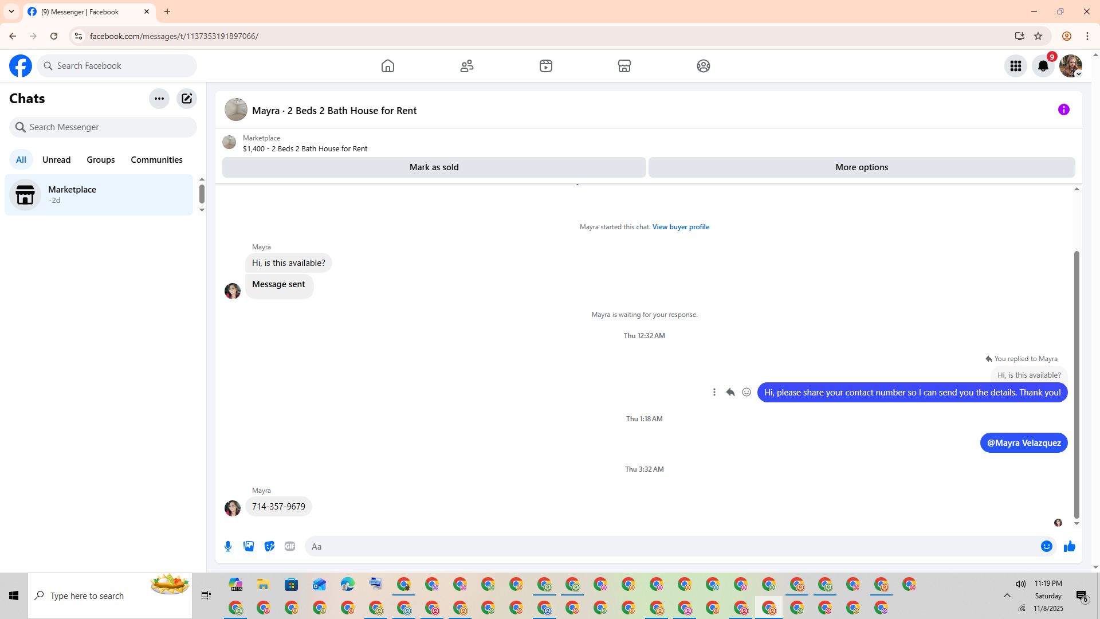Switch to the Unread chats tab
1100x619 pixels.
point(56,159)
